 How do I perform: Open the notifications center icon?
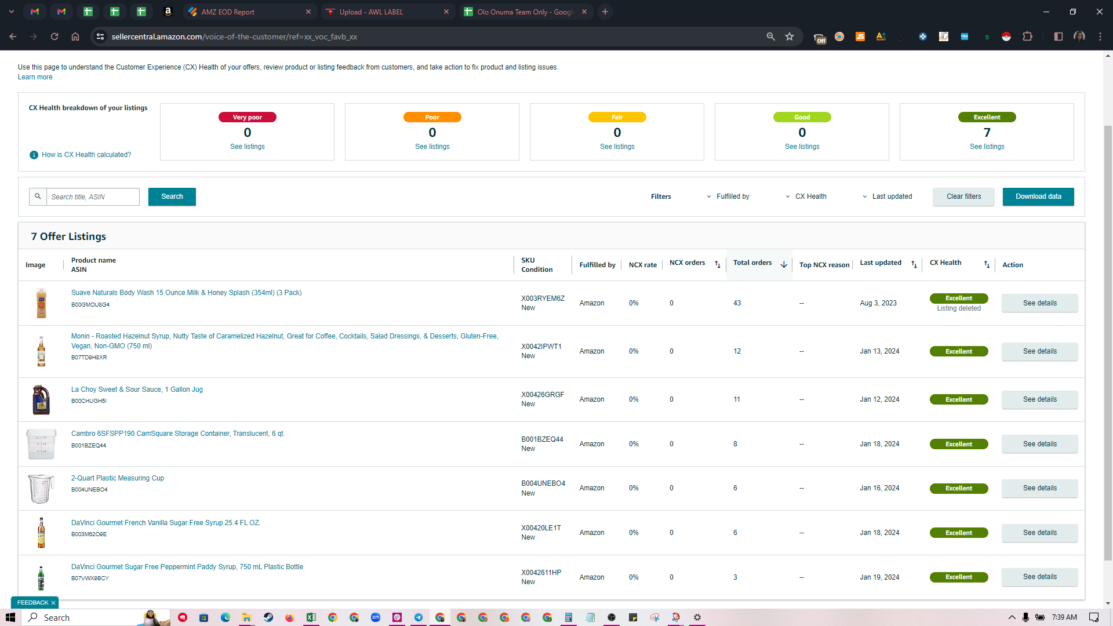tap(1094, 617)
